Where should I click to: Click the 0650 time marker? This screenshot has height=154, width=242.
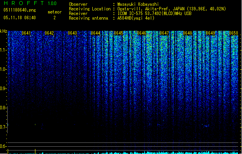(x=234, y=33)
